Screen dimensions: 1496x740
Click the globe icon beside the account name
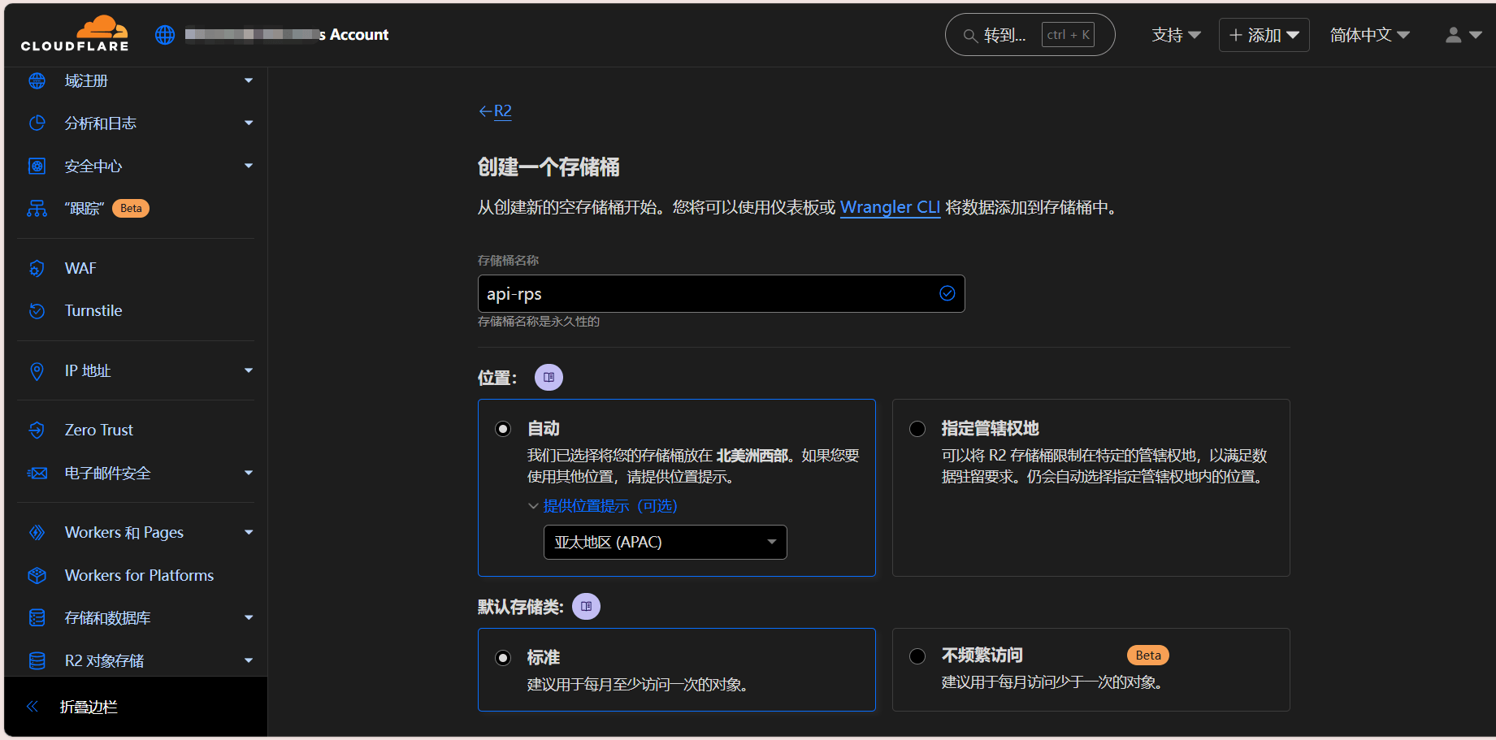point(165,35)
